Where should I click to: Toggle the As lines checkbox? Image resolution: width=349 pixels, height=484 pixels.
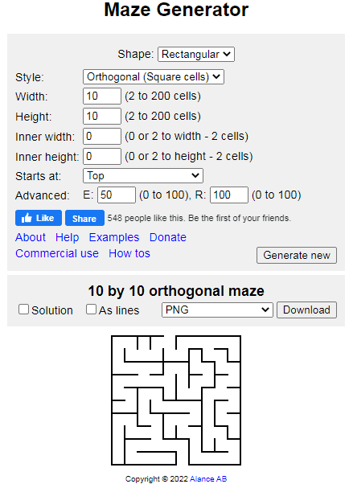[91, 310]
